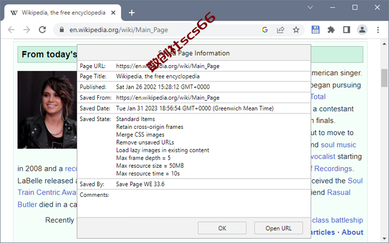
Task: Click the 'Standard Items' saved state line
Action: [x=136, y=119]
